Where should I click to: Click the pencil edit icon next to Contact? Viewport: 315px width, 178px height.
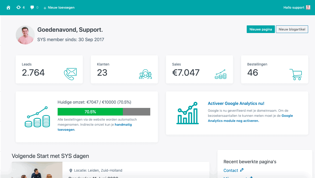pos(242,170)
